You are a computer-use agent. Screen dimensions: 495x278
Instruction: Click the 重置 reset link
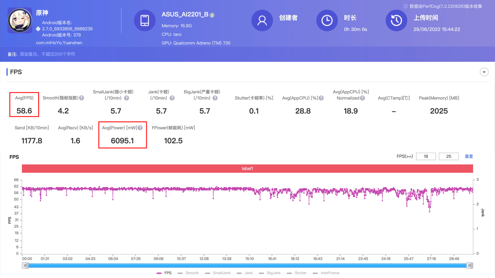pos(469,157)
